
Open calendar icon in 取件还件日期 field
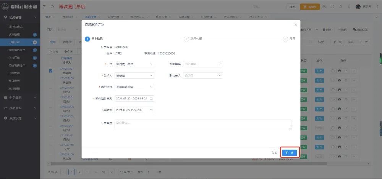(151, 98)
